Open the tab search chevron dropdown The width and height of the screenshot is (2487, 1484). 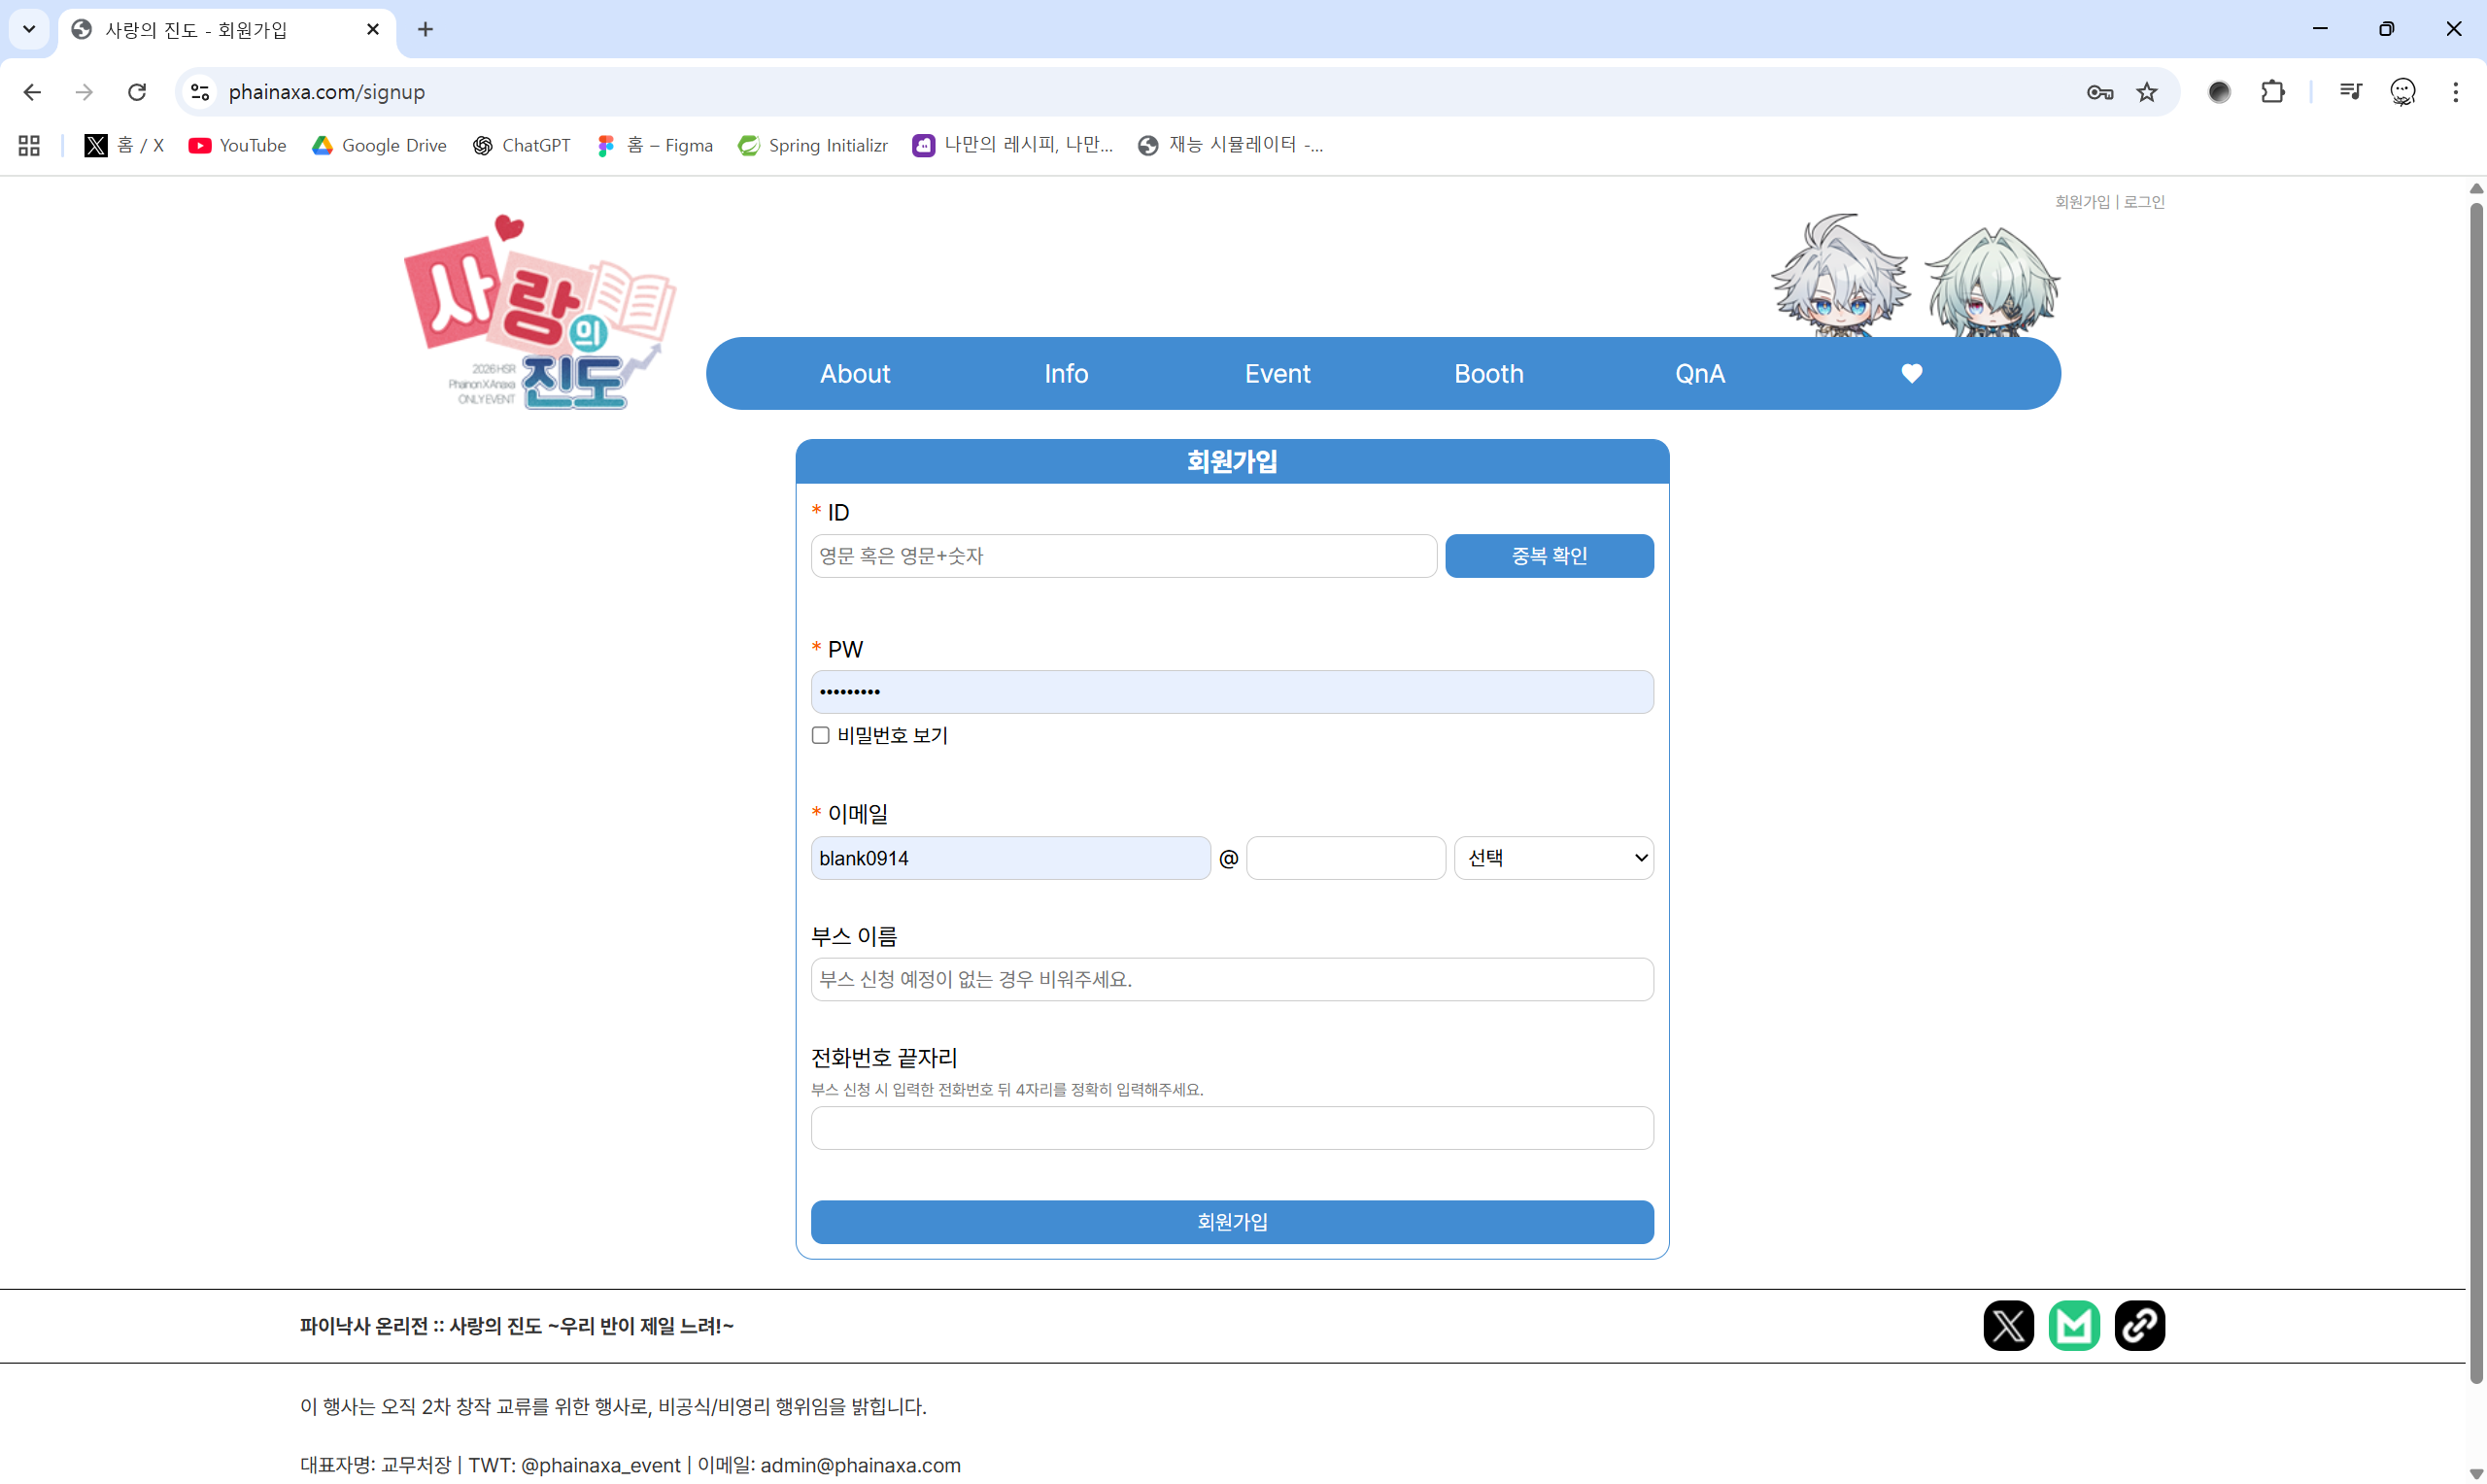[x=29, y=29]
